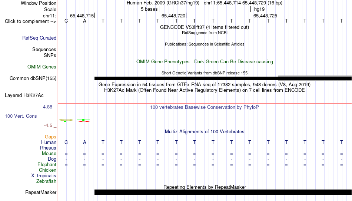Click the C base in the Human alignment row
This screenshot has height=201, width=352.
click(x=66, y=143)
